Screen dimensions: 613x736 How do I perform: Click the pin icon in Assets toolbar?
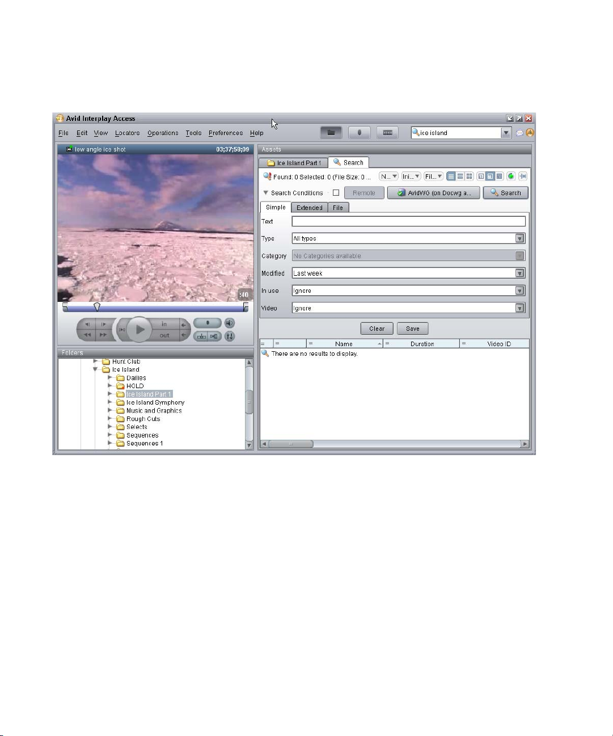pyautogui.click(x=523, y=176)
